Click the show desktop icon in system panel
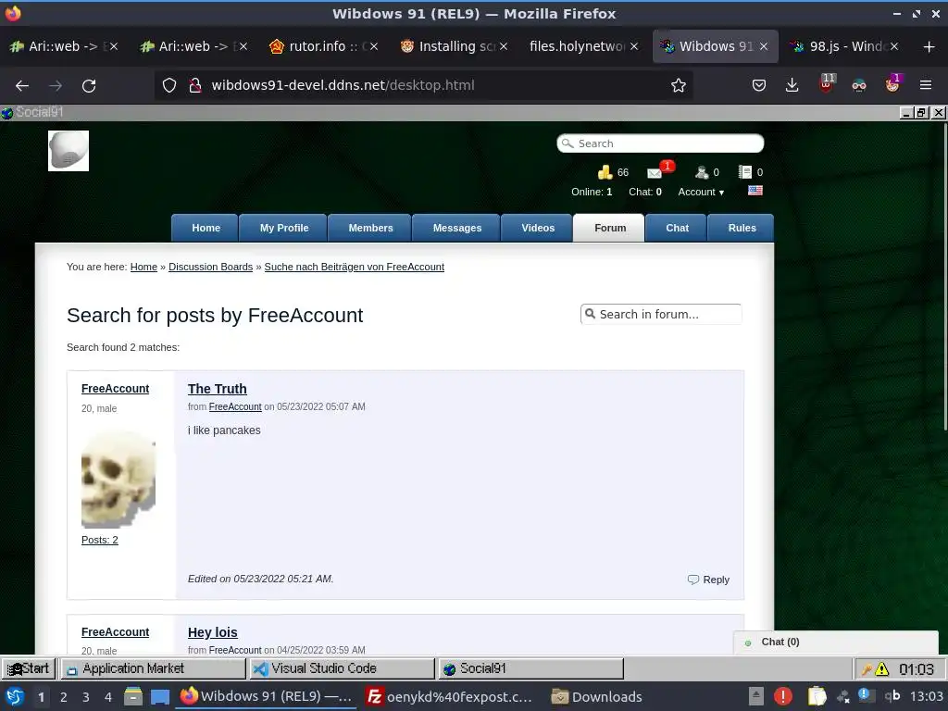The width and height of the screenshot is (948, 711). pyautogui.click(x=159, y=696)
